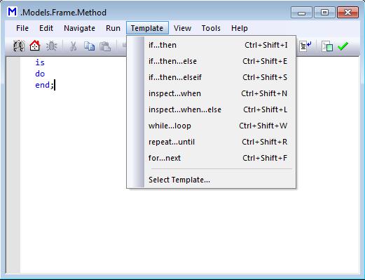Click the green checkmark apply icon
The image size is (365, 280).
pyautogui.click(x=343, y=46)
